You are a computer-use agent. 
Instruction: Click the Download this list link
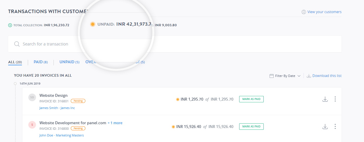pyautogui.click(x=327, y=76)
